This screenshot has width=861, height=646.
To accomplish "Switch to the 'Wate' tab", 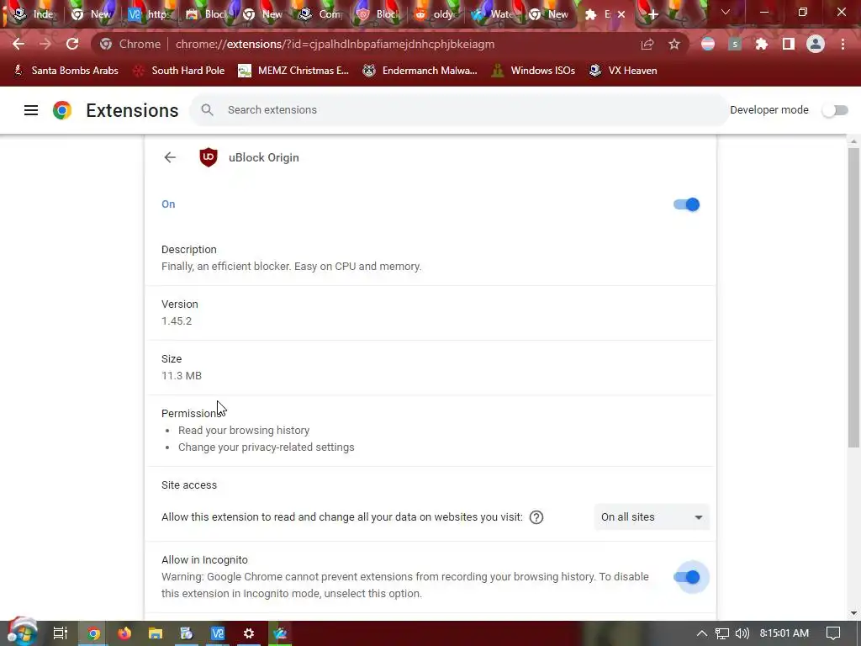I will (x=493, y=15).
